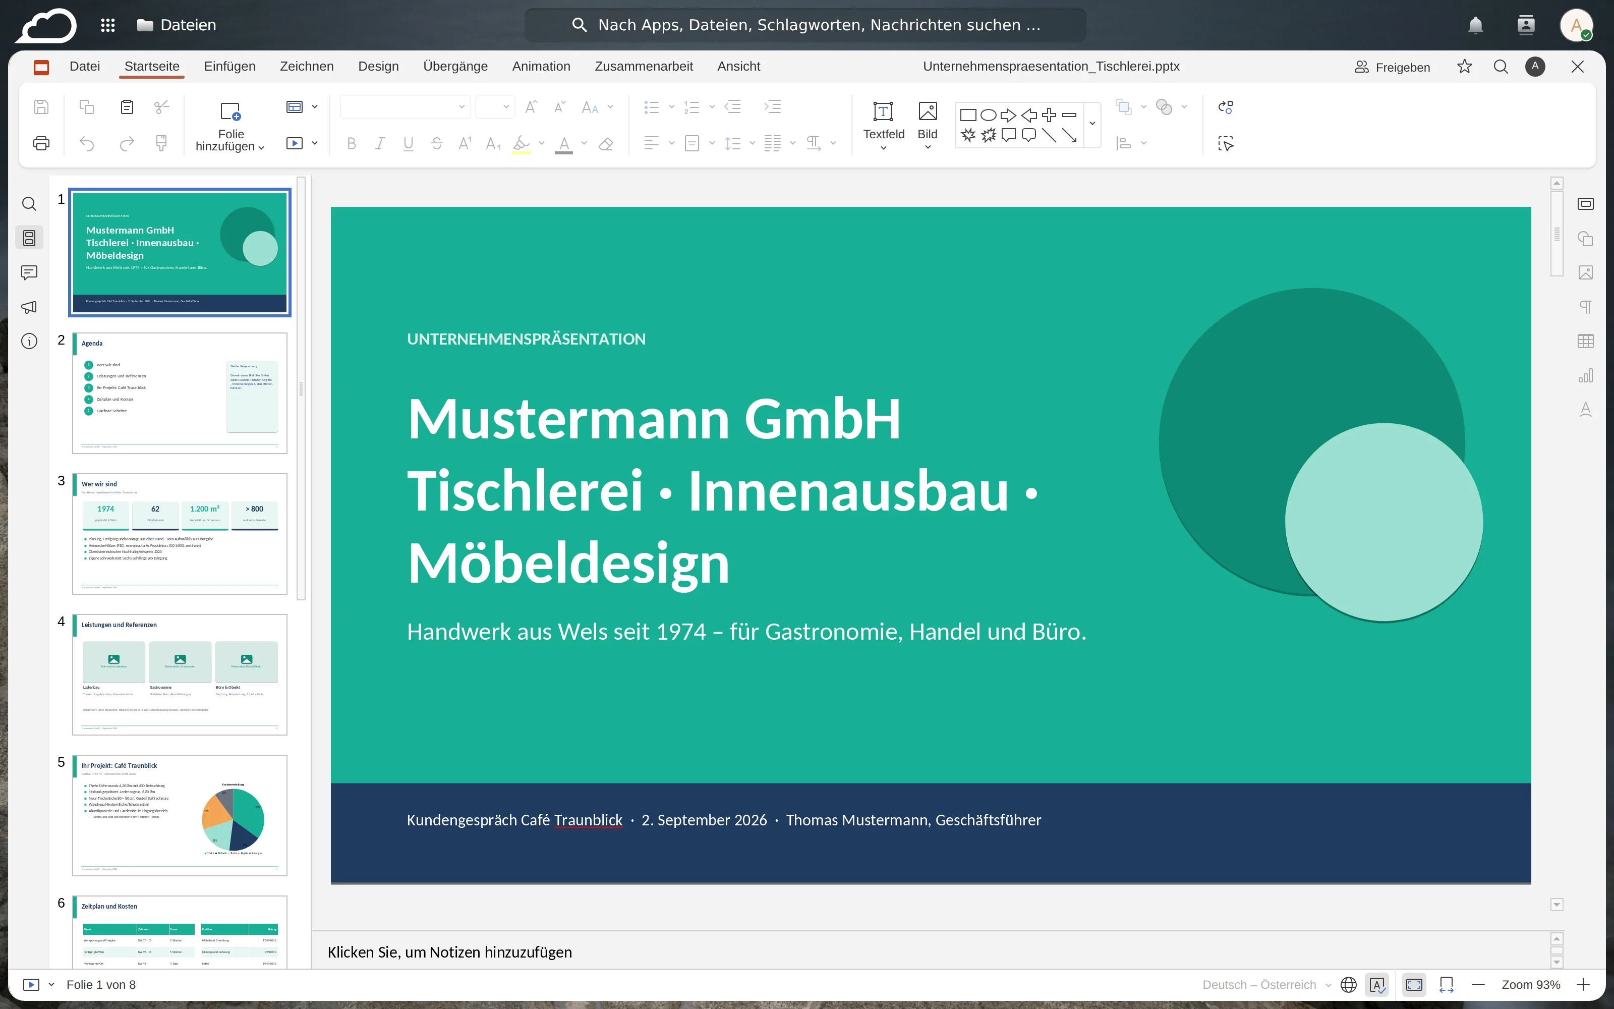1614x1009 pixels.
Task: Open the info icon in left sidebar
Action: (x=29, y=341)
